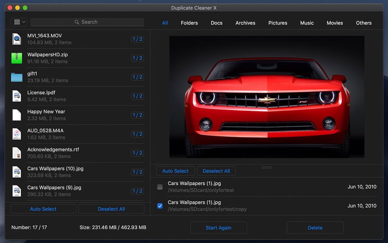Click the yellow minimize window button
This screenshot has height=243, width=388.
coord(17,8)
